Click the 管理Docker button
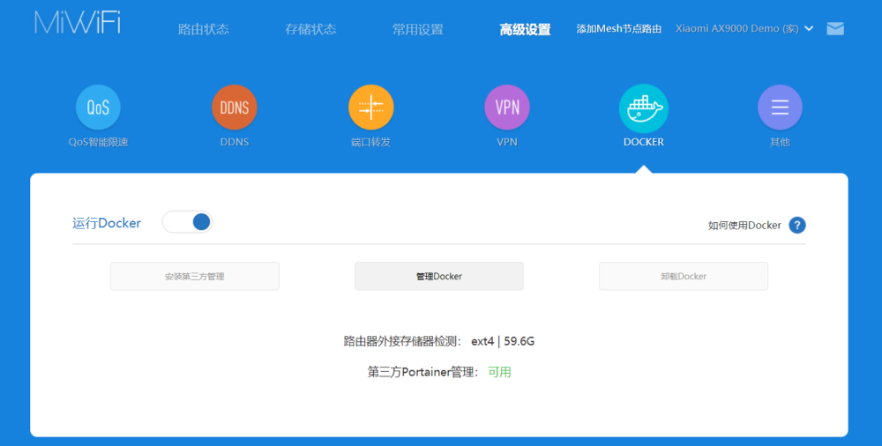882x446 pixels. point(438,276)
